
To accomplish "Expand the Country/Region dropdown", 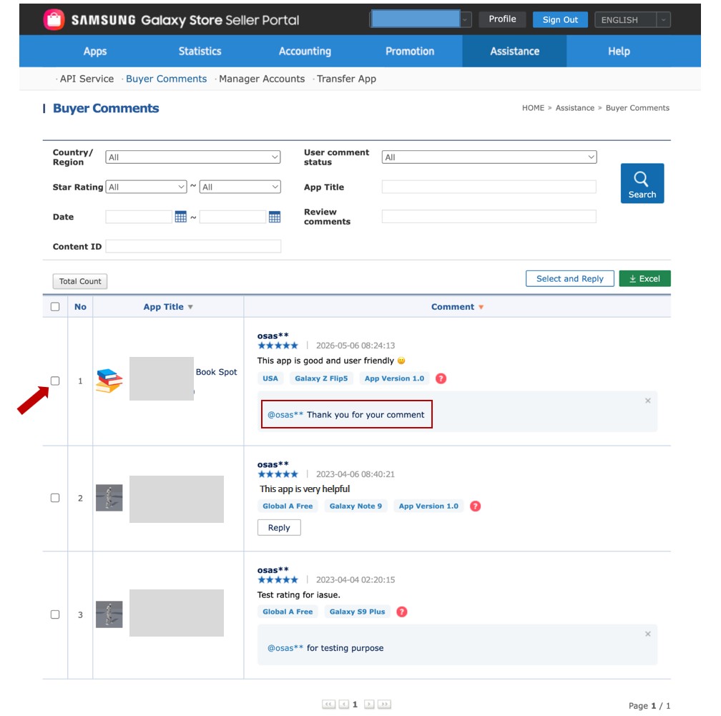I will pyautogui.click(x=192, y=157).
